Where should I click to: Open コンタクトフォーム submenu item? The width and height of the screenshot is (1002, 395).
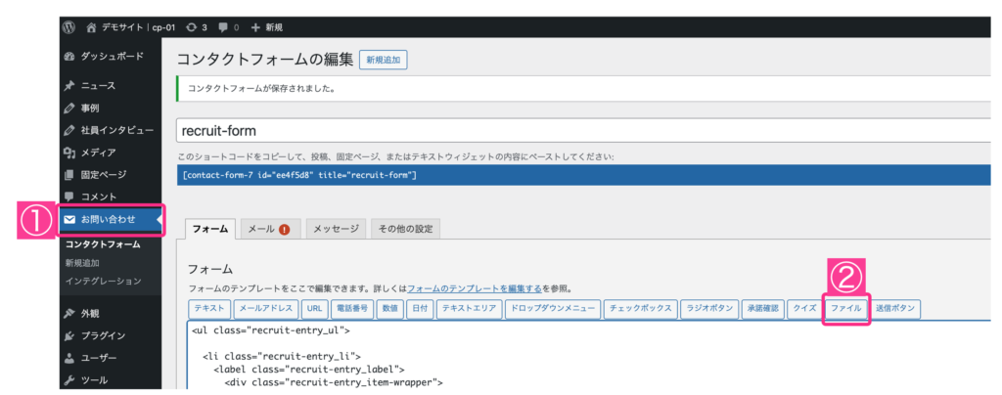coord(103,245)
